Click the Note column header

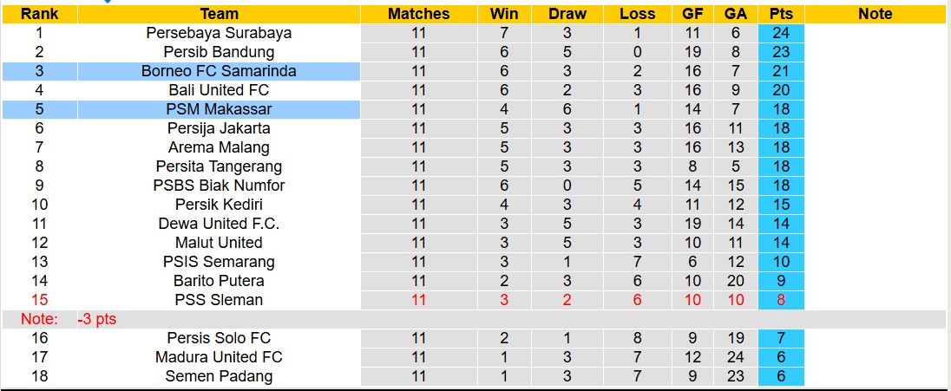click(875, 14)
